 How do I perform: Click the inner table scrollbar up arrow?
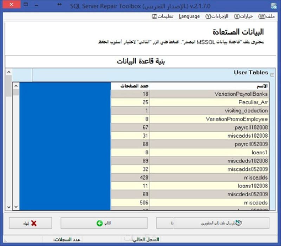pyautogui.click(x=16, y=86)
